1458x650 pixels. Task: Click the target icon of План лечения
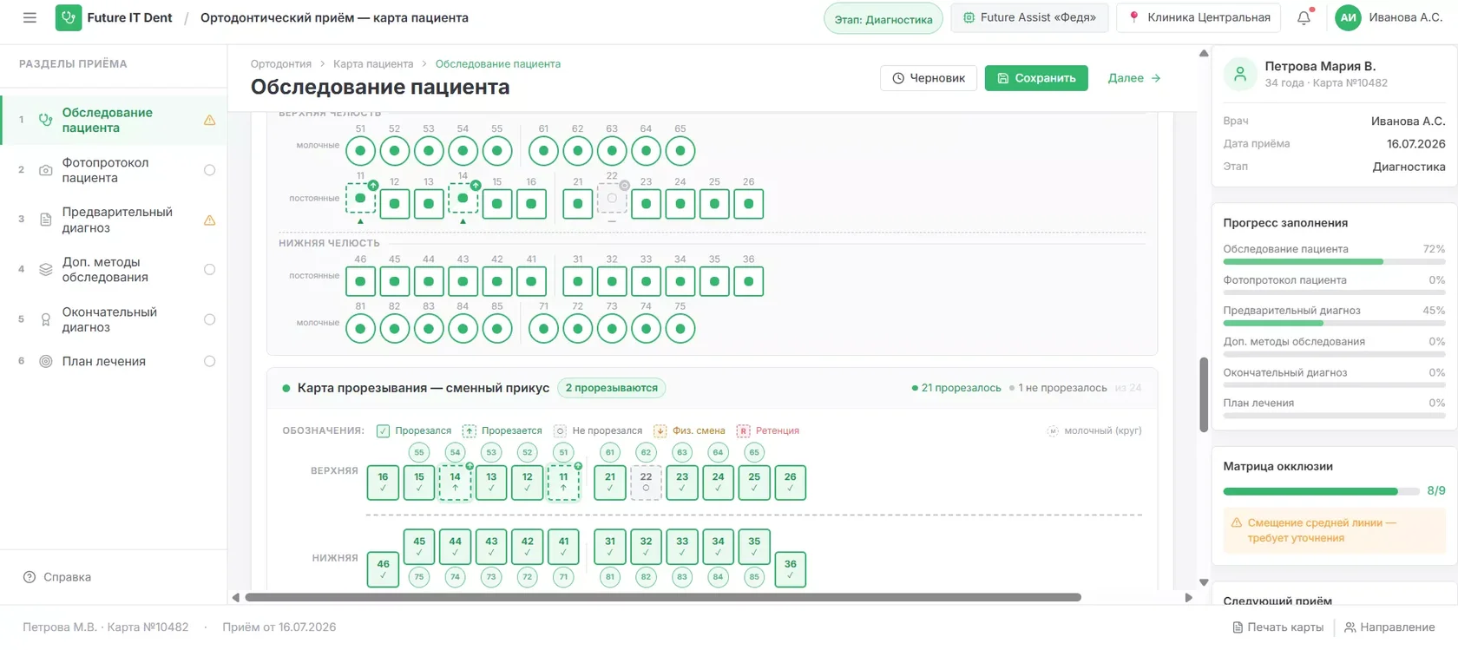[46, 361]
